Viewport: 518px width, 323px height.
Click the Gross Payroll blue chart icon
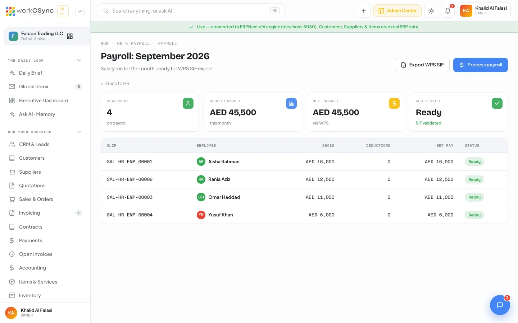291,103
